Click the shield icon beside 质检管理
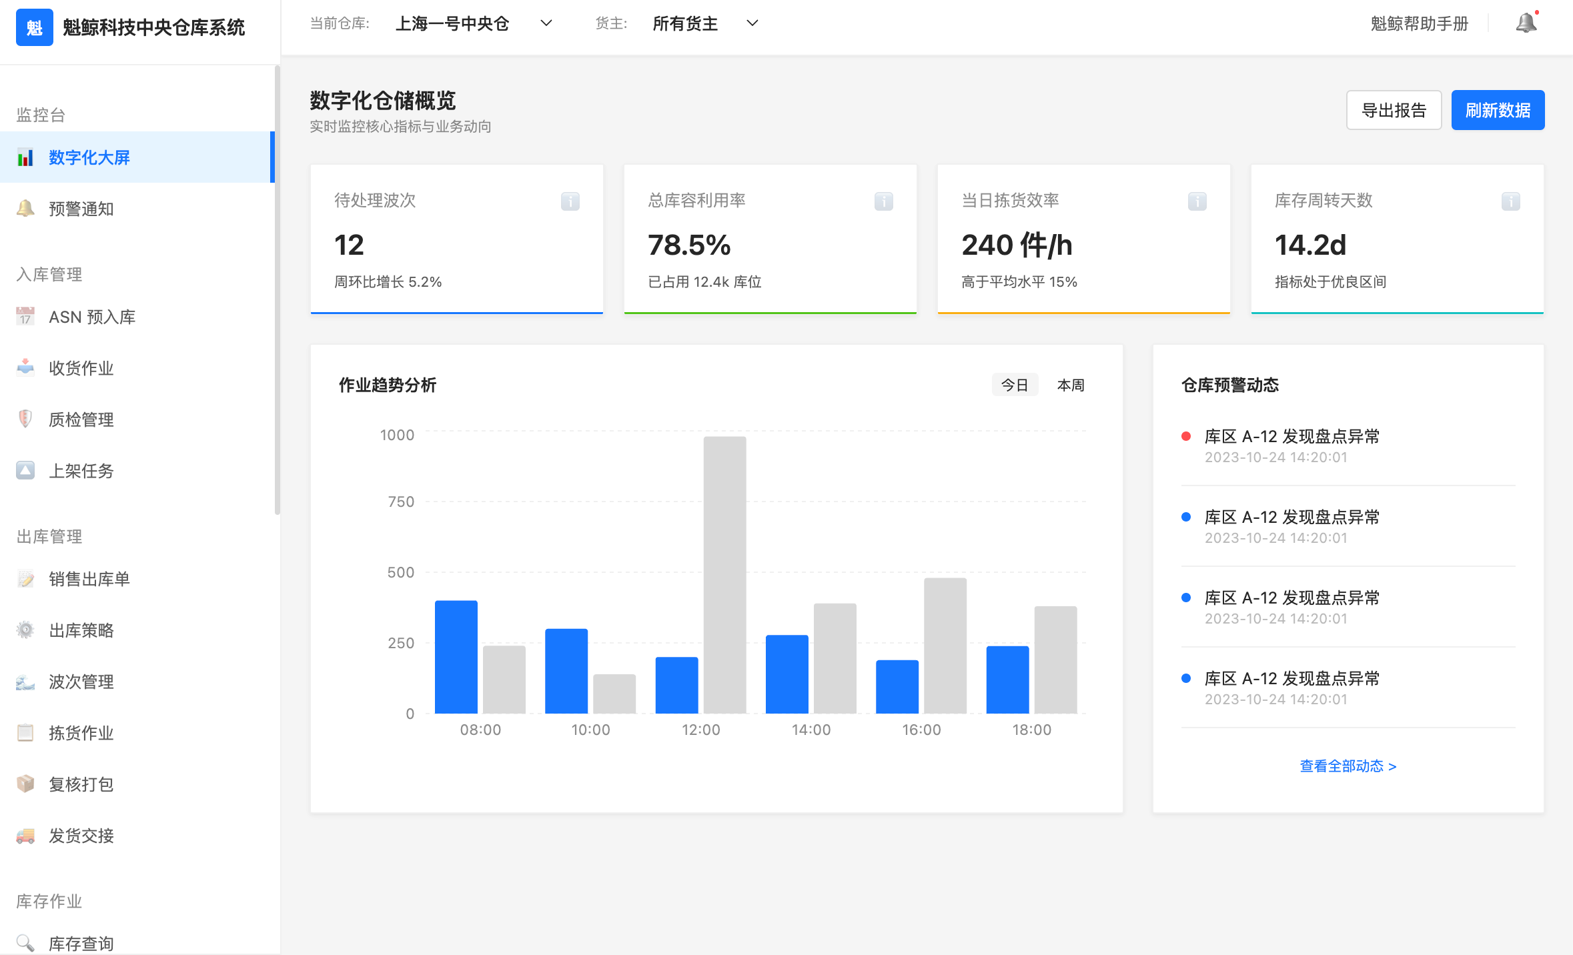The image size is (1573, 955). pyautogui.click(x=25, y=419)
